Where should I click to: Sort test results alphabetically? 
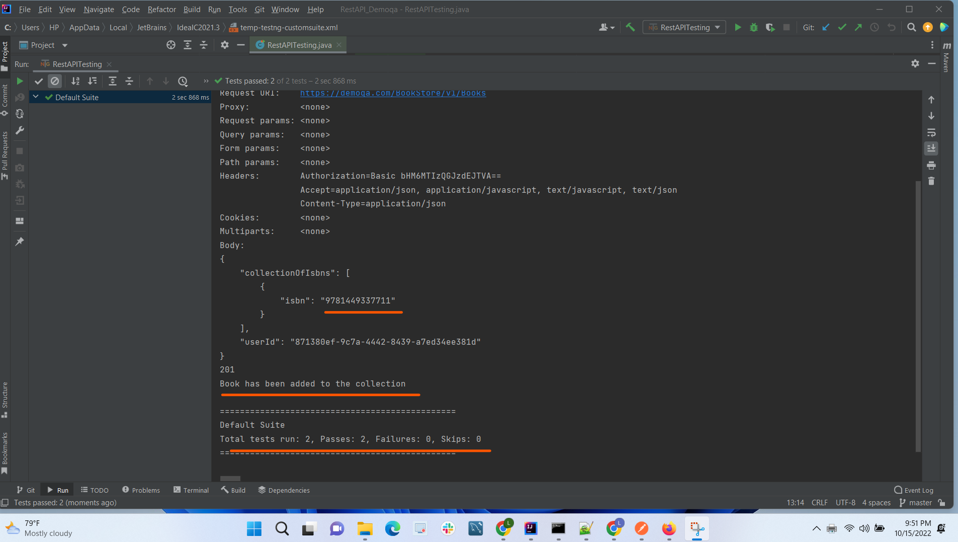click(x=75, y=81)
